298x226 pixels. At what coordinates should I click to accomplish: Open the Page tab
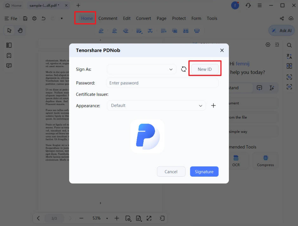pos(161,18)
